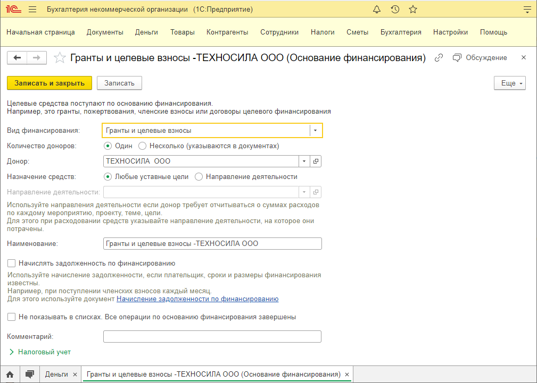537x383 pixels.
Task: Close the form with X icon
Action: 524,57
